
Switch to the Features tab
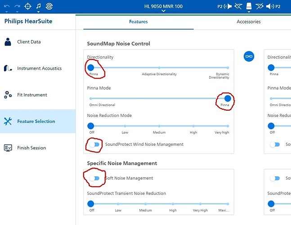(x=139, y=22)
